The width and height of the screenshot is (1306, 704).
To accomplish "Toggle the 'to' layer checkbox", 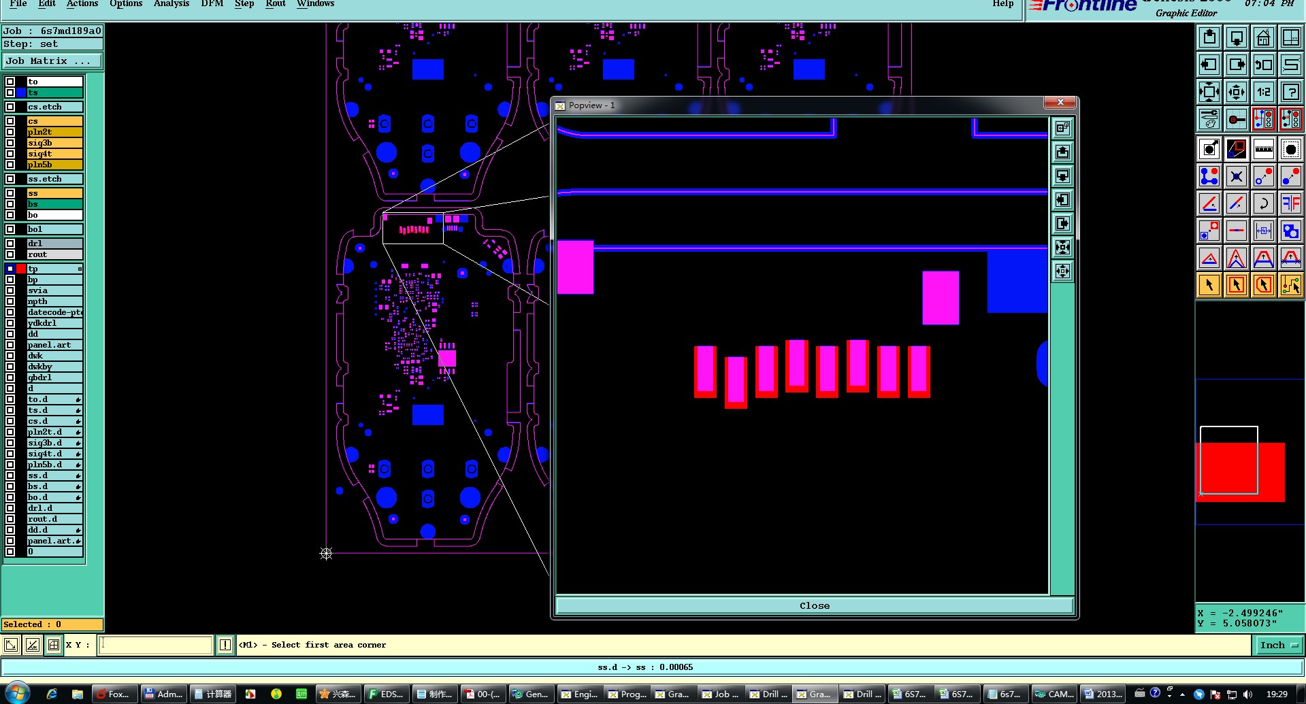I will pyautogui.click(x=10, y=82).
